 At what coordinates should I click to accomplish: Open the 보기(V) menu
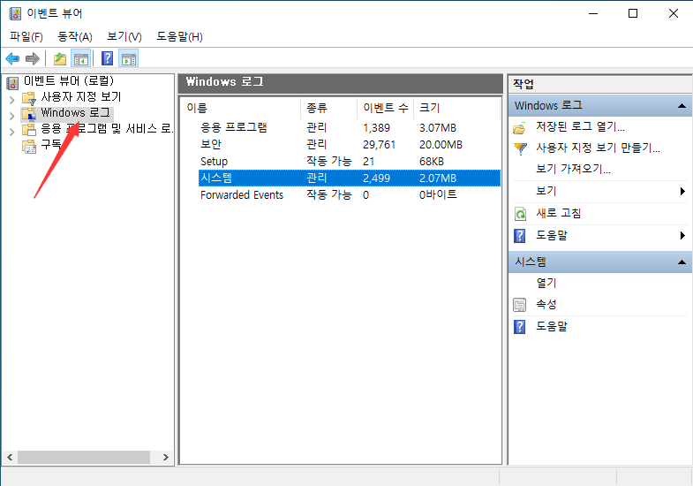[124, 37]
